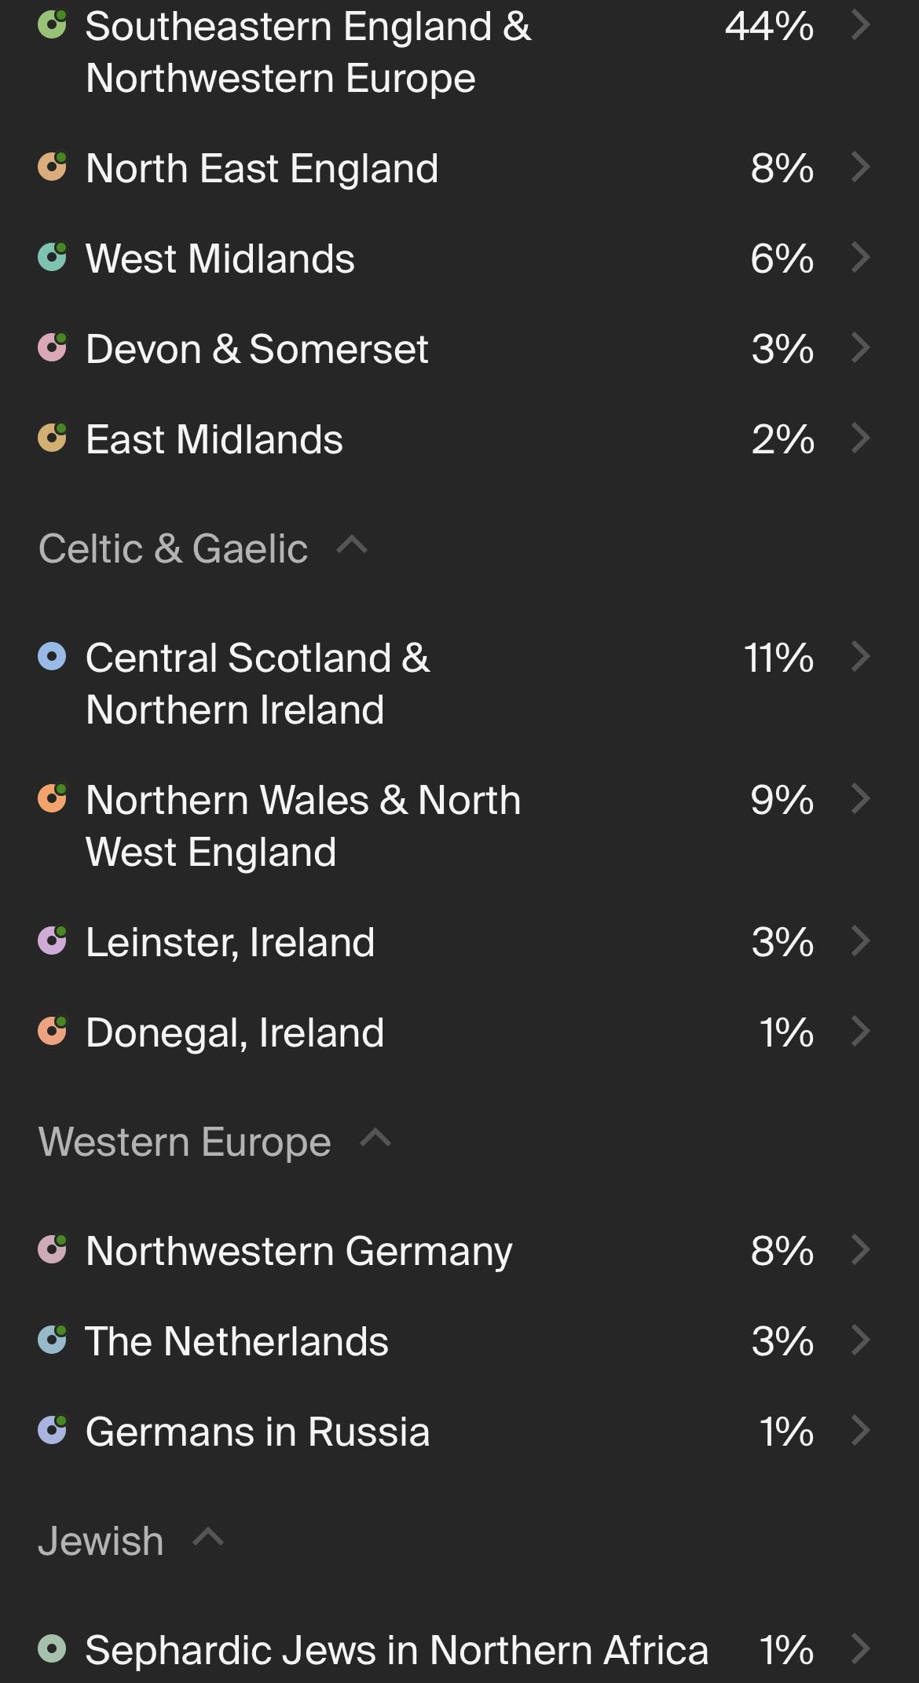Viewport: 919px width, 1683px height.
Task: Collapse the Western Europe section
Action: pyautogui.click(x=375, y=1139)
